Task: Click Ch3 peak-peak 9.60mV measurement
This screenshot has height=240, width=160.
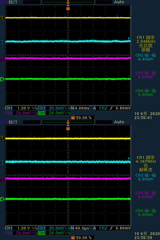Action: 146,195
